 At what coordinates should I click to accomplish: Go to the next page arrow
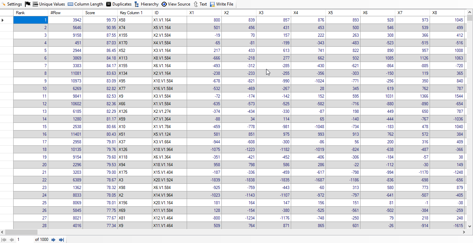(53, 240)
